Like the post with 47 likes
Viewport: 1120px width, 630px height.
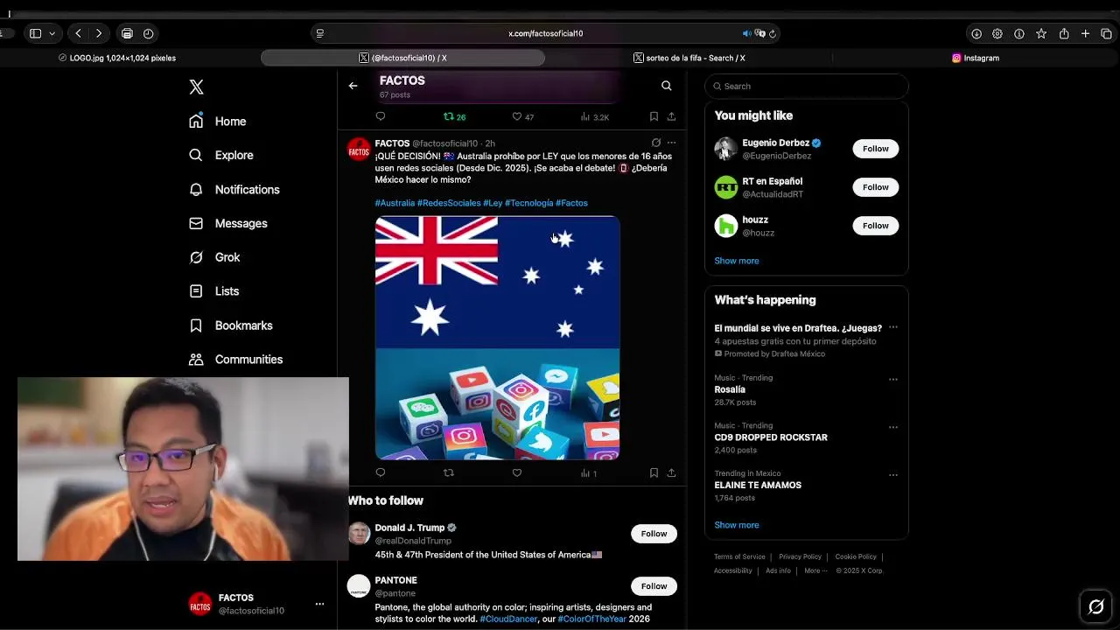(x=522, y=116)
